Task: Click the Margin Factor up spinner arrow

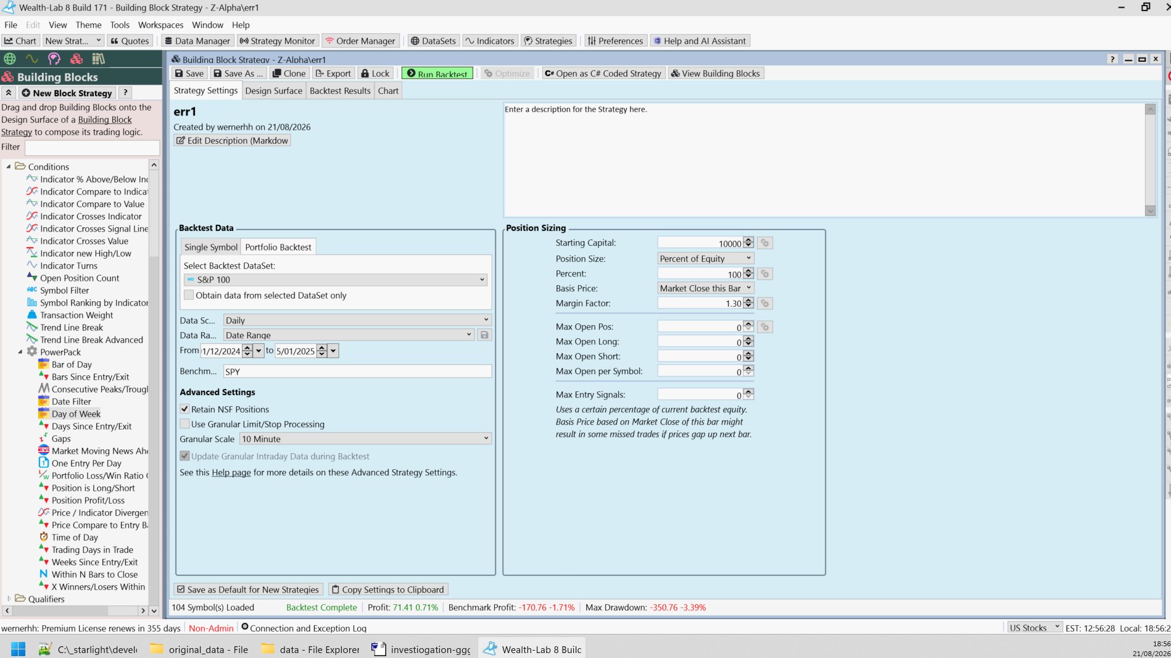Action: click(748, 300)
